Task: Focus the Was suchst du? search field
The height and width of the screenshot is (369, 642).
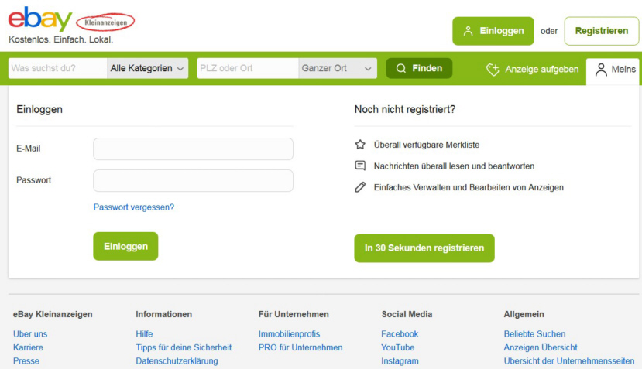Action: click(x=57, y=68)
